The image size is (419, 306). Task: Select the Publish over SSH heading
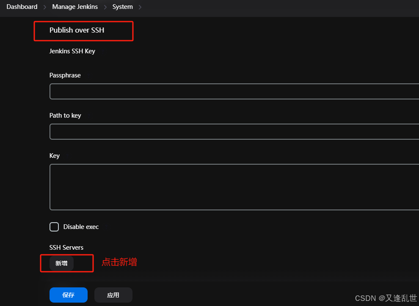77,30
